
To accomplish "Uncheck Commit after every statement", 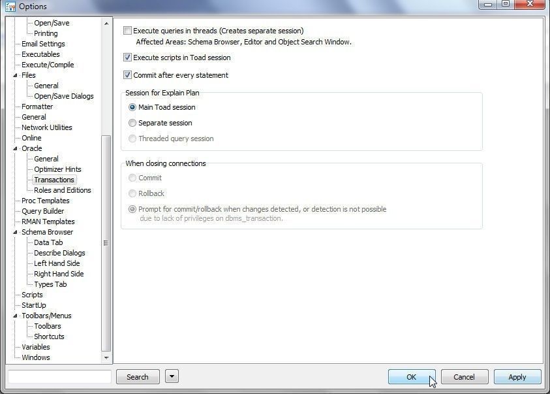I will click(x=127, y=74).
